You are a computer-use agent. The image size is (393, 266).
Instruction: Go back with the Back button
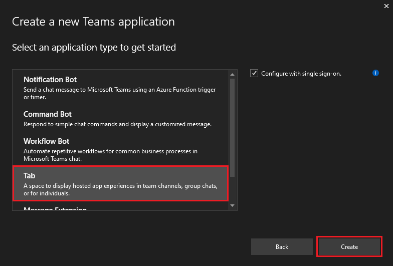pyautogui.click(x=282, y=246)
